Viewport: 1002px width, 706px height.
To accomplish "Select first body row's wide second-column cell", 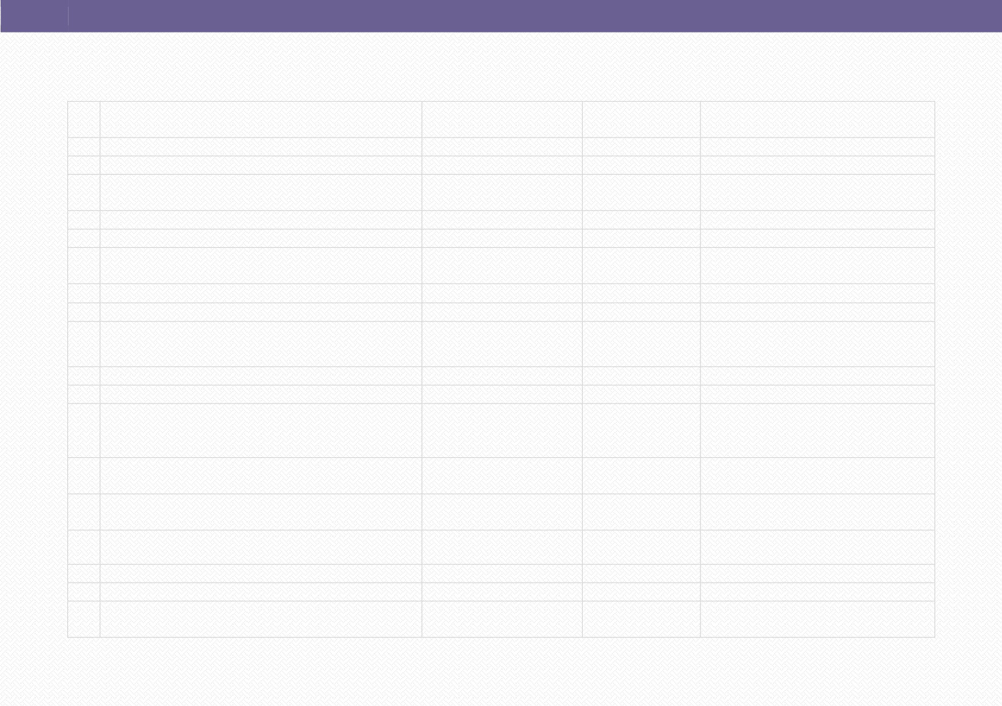I will [260, 147].
